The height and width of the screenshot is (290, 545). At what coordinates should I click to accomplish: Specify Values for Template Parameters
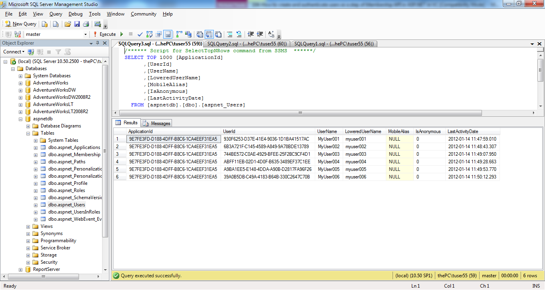(271, 34)
